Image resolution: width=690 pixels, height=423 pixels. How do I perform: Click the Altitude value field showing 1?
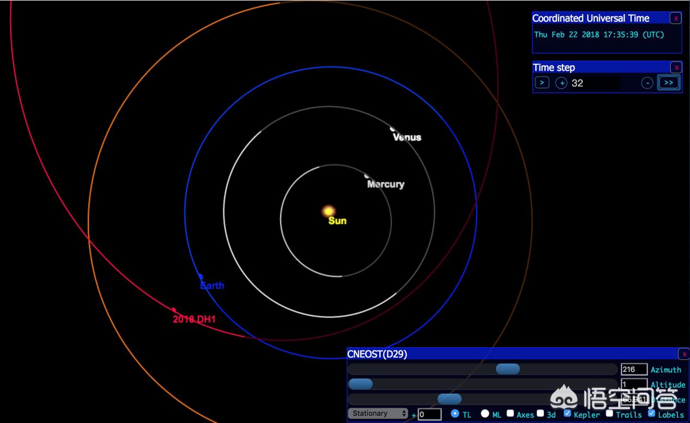click(x=634, y=384)
